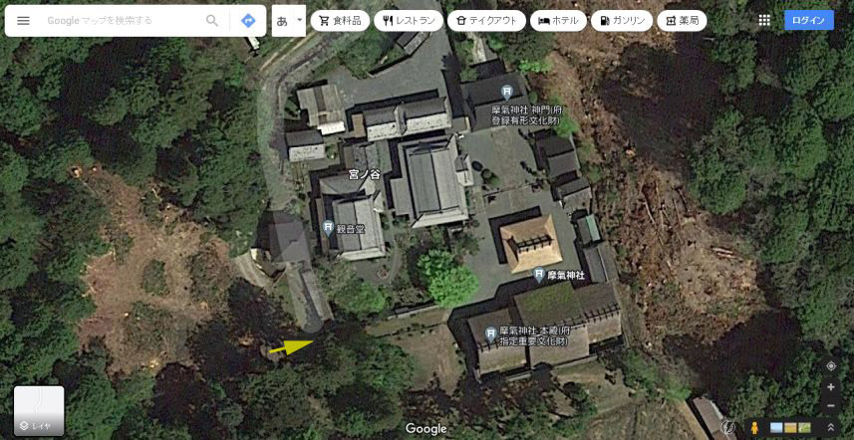
Task: Open the Google apps grid
Action: tap(764, 20)
